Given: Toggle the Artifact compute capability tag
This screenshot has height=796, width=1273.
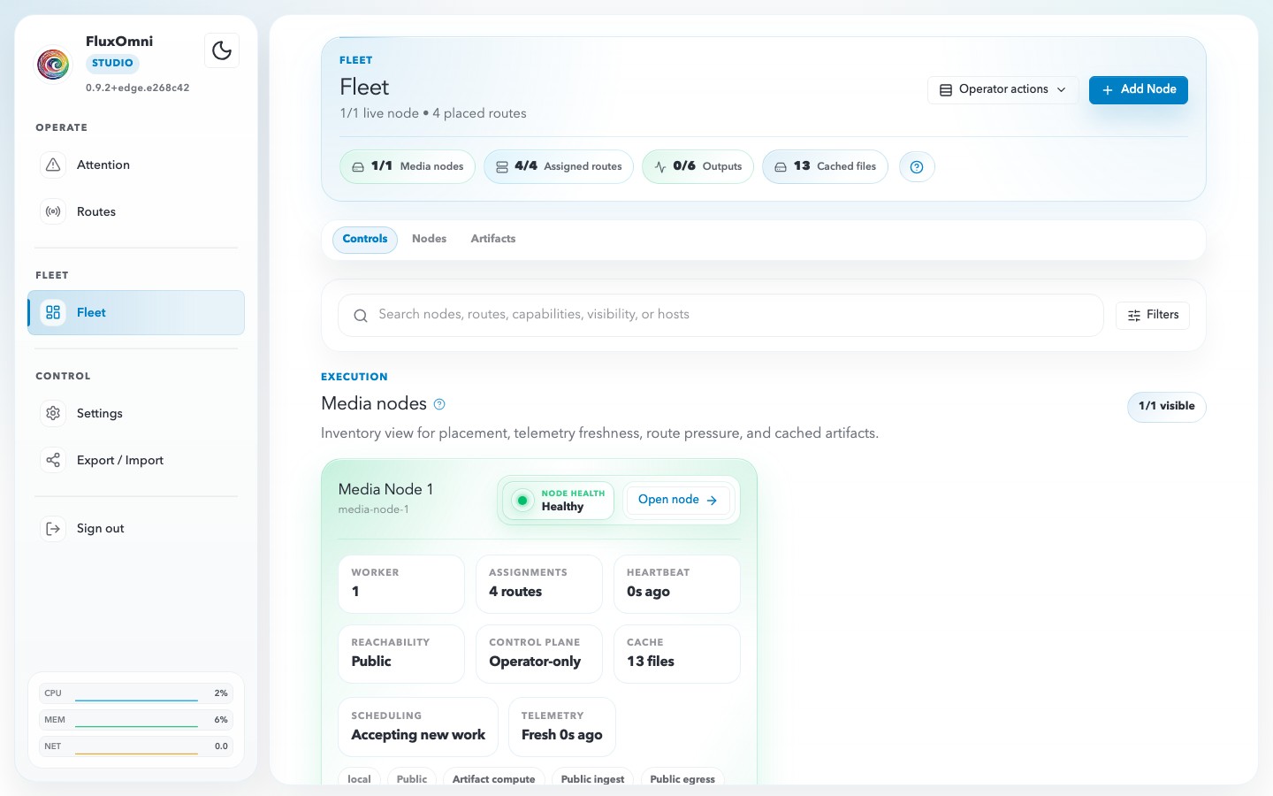Looking at the screenshot, I should [493, 779].
